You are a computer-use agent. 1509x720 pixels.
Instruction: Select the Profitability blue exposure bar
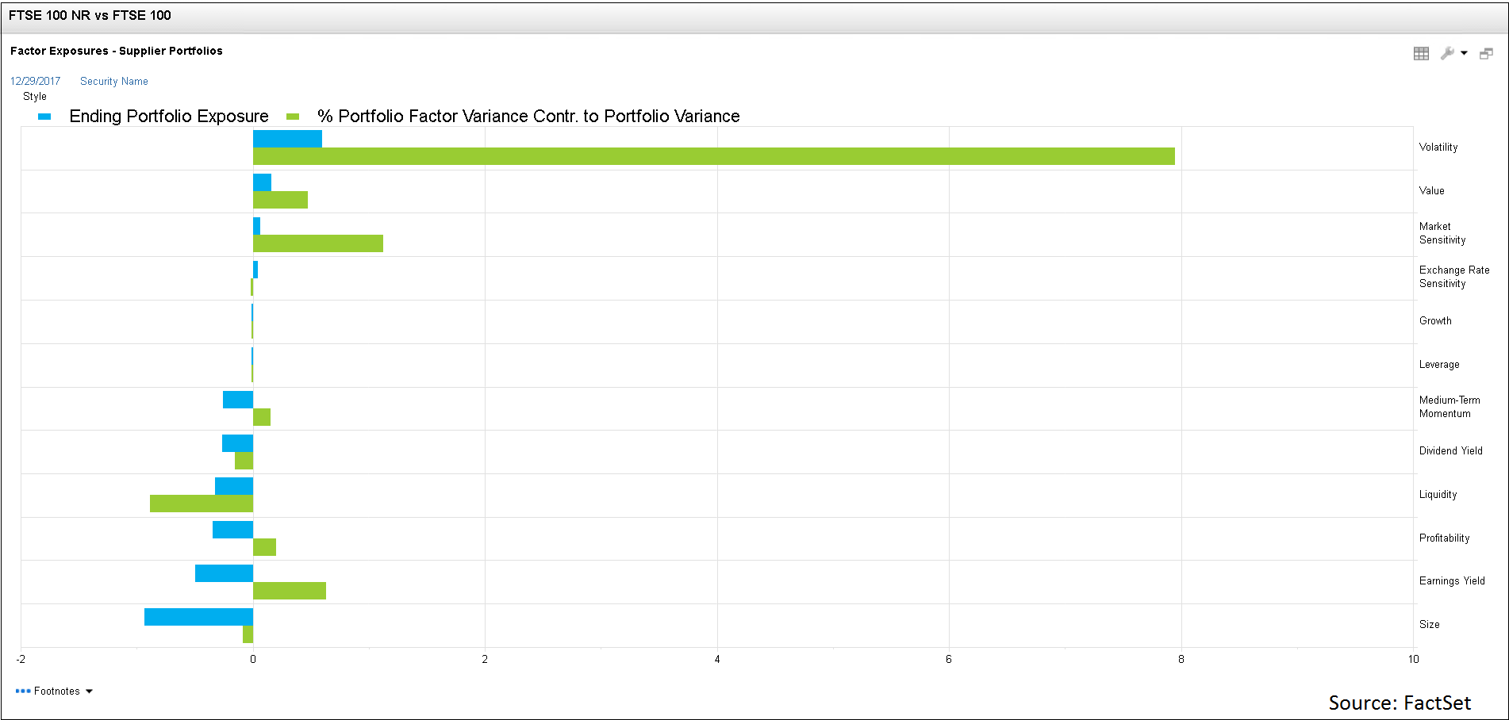coord(232,530)
